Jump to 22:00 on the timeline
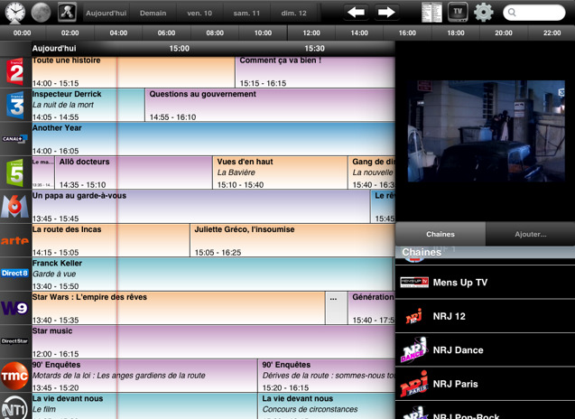Image resolution: width=575 pixels, height=419 pixels. click(552, 33)
